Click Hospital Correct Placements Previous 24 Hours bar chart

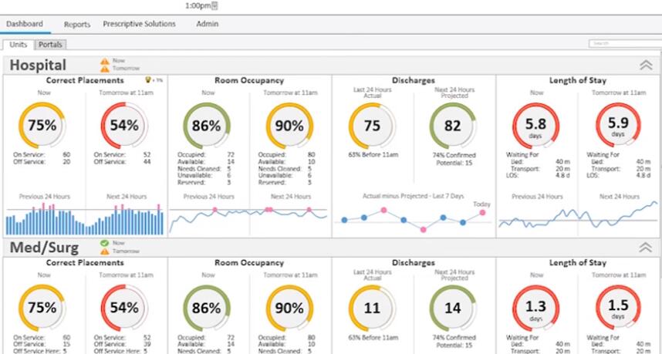coord(46,218)
